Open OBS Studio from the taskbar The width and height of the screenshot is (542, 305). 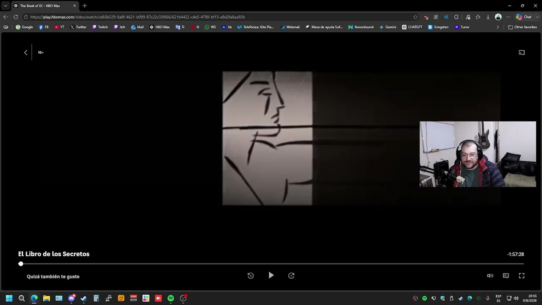tap(183, 298)
